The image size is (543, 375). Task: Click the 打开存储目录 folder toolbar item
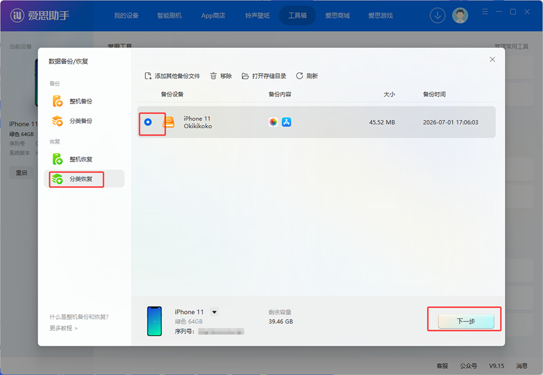264,76
